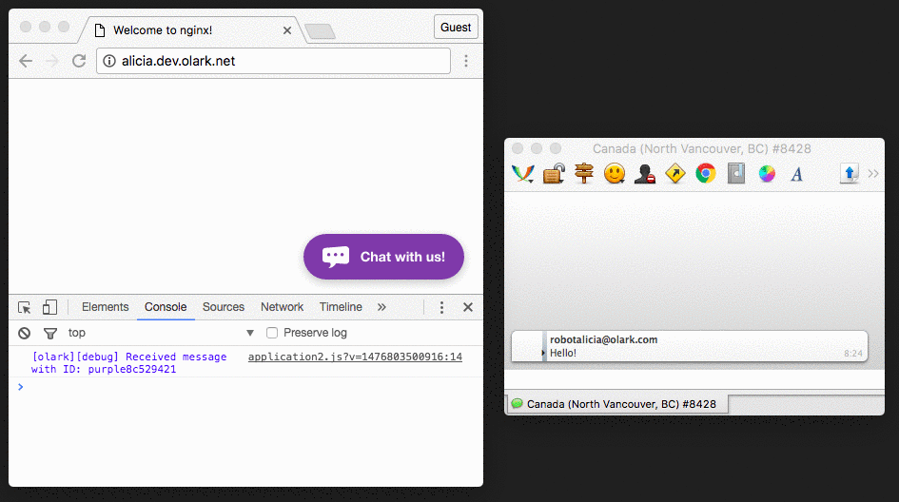Click the clear console icon
899x502 pixels.
point(25,333)
